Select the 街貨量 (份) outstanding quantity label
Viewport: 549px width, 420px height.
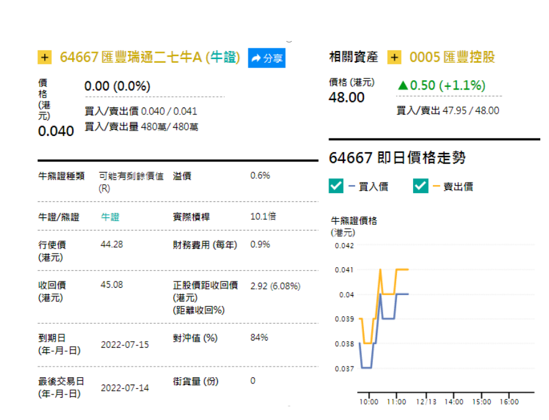196,381
